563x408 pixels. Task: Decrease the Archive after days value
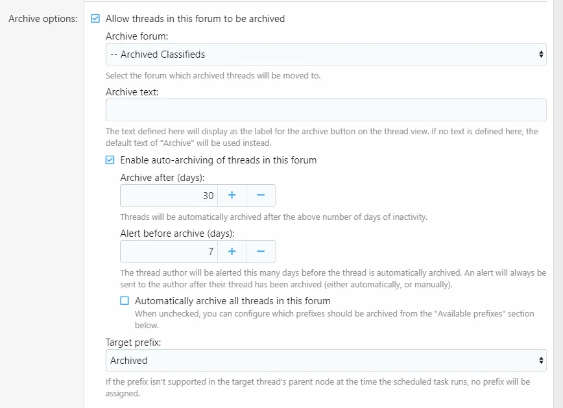(260, 195)
